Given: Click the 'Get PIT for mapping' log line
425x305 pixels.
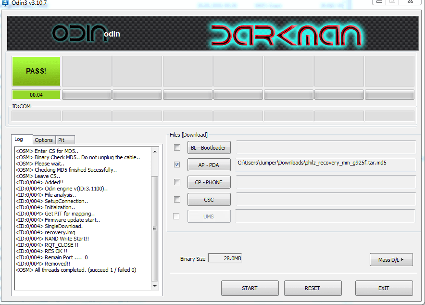Looking at the screenshot, I should (x=55, y=214).
